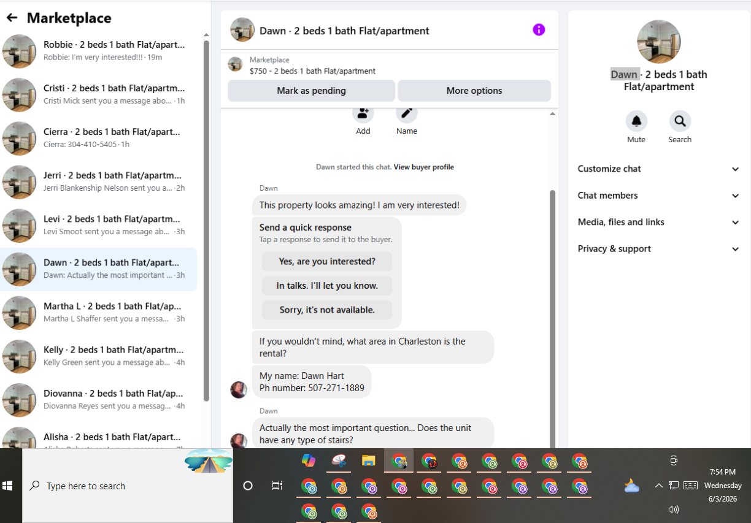Click in the 'Type here to search' box
The image size is (751, 523).
coord(128,486)
